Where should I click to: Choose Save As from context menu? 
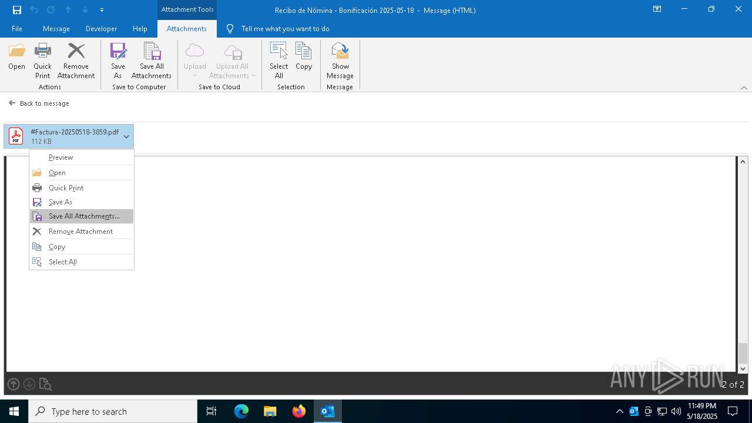(82, 202)
